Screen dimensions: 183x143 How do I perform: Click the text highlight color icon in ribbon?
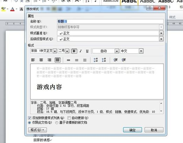pyautogui.click(x=3, y=9)
